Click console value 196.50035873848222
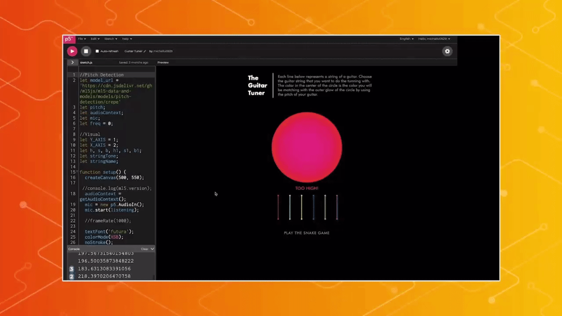The height and width of the screenshot is (316, 562). (x=106, y=261)
